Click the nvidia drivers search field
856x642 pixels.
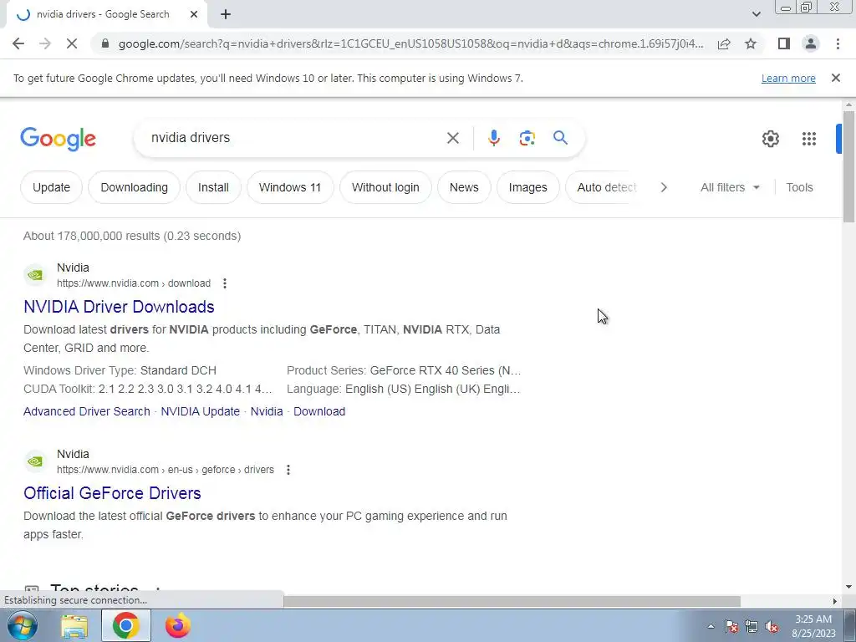tap(295, 138)
